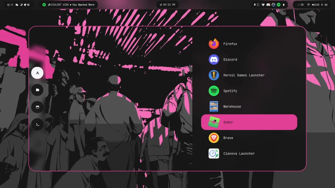Open the terminal command mode button

point(37,124)
